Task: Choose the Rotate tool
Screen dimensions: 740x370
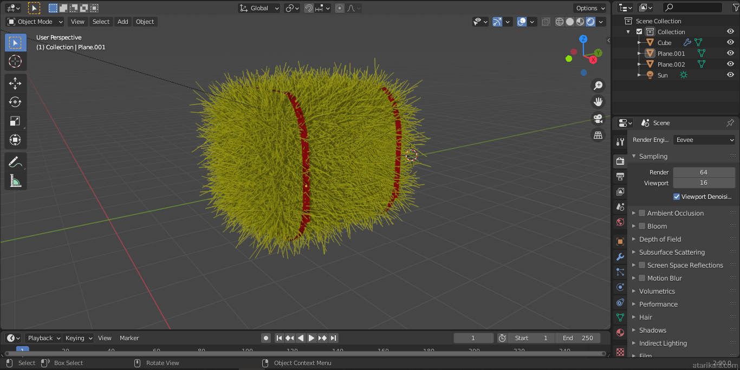Action: [x=15, y=102]
